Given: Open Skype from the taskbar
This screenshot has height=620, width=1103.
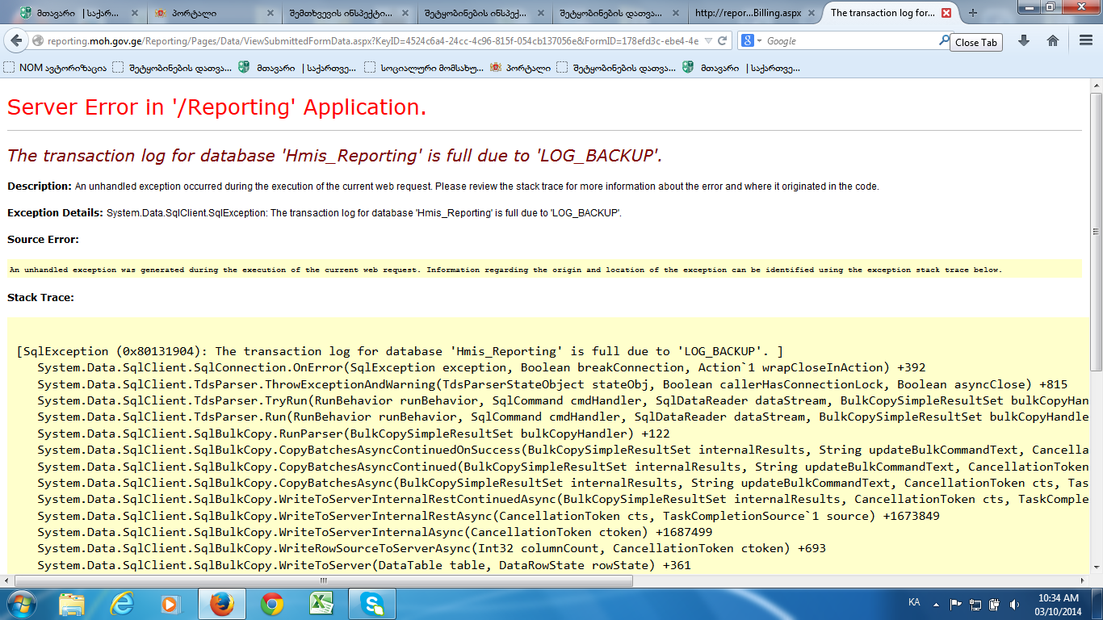Looking at the screenshot, I should pos(372,603).
